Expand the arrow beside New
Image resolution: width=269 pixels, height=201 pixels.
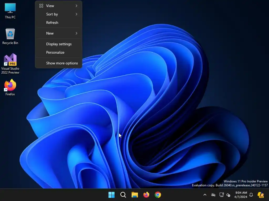tap(76, 33)
